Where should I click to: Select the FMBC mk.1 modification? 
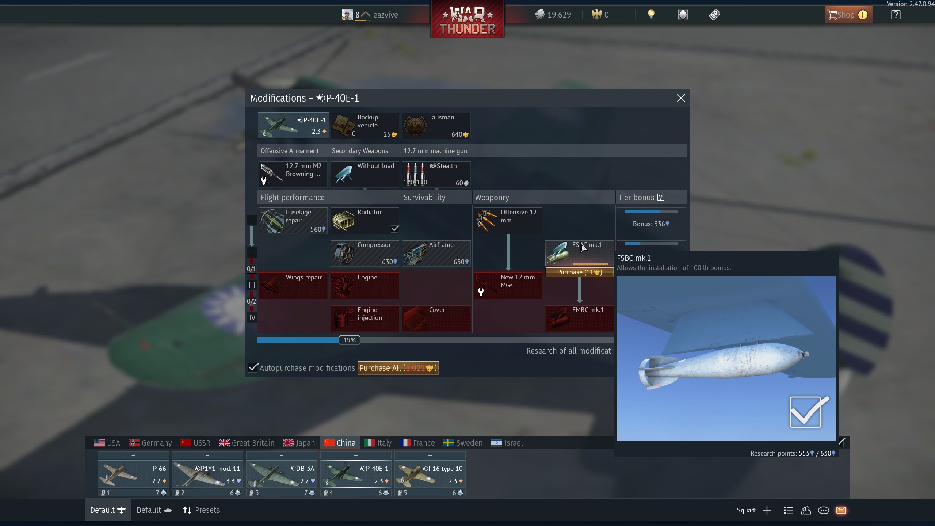click(x=580, y=318)
